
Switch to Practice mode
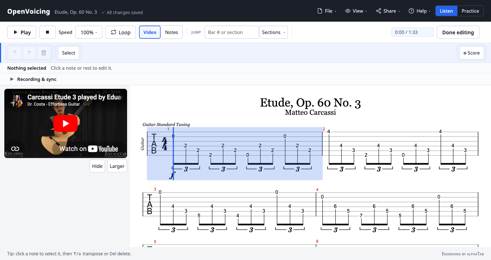pos(470,11)
